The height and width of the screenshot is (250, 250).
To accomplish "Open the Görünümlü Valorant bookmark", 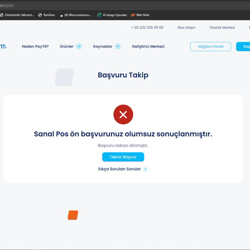I will click(17, 15).
